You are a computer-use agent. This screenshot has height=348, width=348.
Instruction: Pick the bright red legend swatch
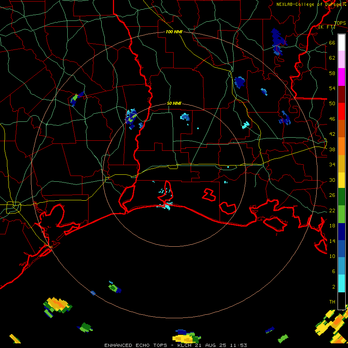tap(341, 111)
